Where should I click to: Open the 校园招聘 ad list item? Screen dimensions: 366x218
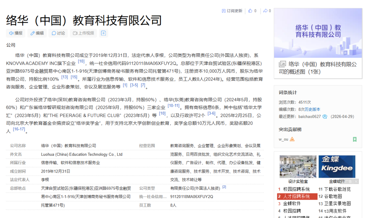[x=292, y=211]
